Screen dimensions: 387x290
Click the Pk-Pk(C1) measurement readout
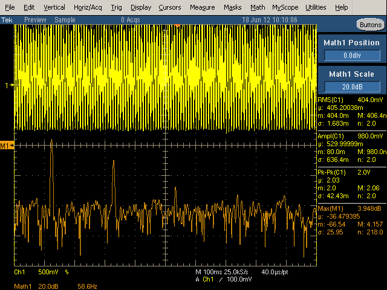(352, 184)
